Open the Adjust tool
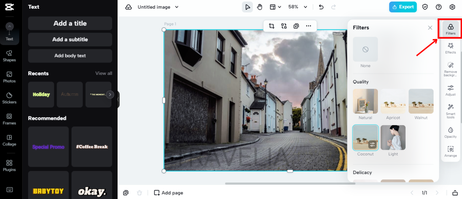Screen dimensions: 462x199 tap(450, 90)
